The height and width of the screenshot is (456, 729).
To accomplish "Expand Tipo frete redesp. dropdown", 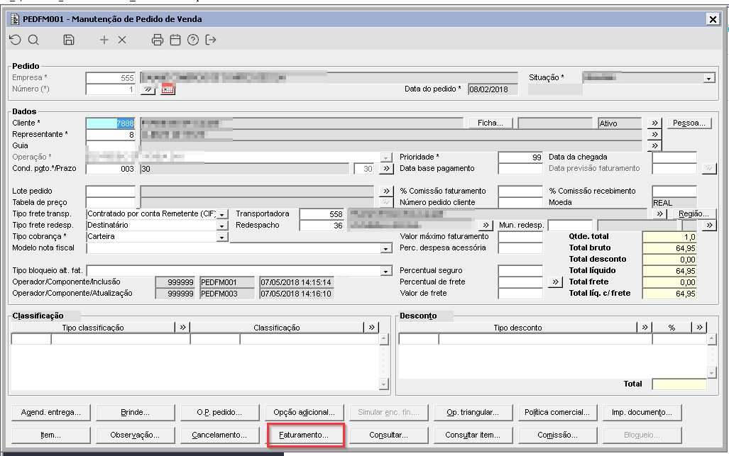I will (222, 226).
